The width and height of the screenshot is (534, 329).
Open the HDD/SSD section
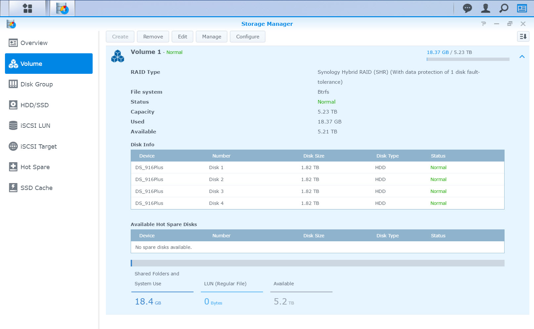(x=49, y=105)
